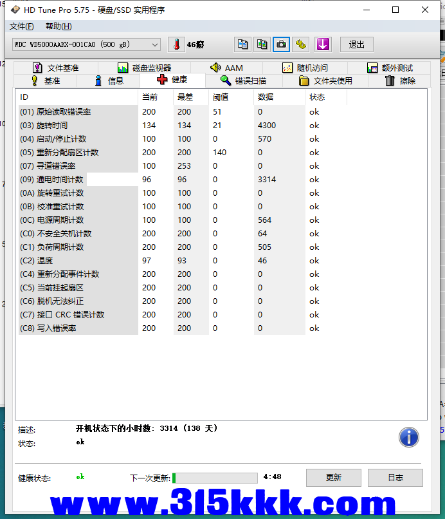Click the copy info to clipboard icon
The height and width of the screenshot is (519, 445).
click(x=242, y=44)
